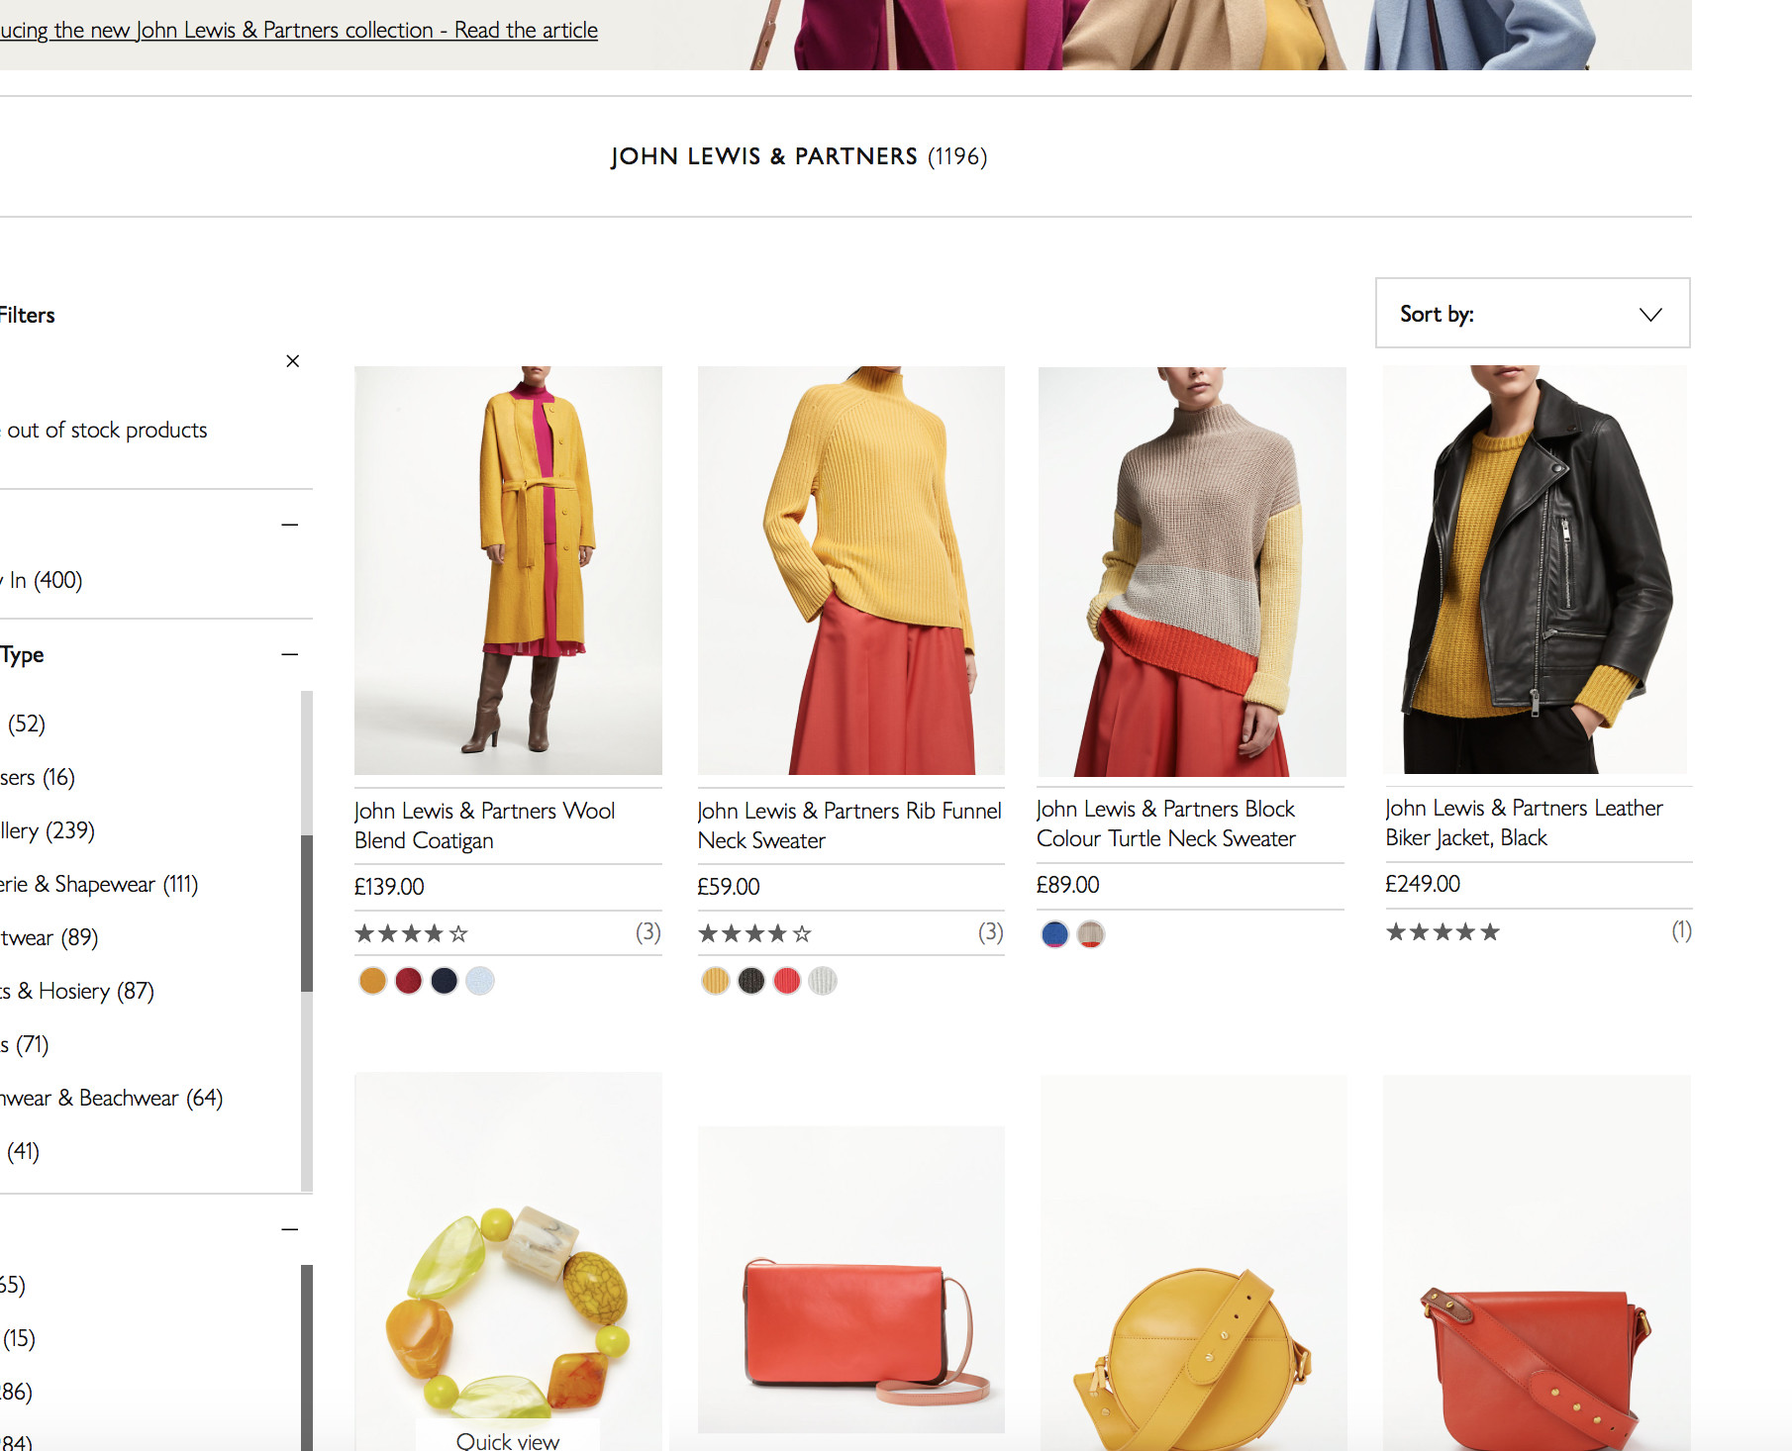This screenshot has height=1451, width=1792.
Task: Read the article about new collection
Action: [298, 30]
